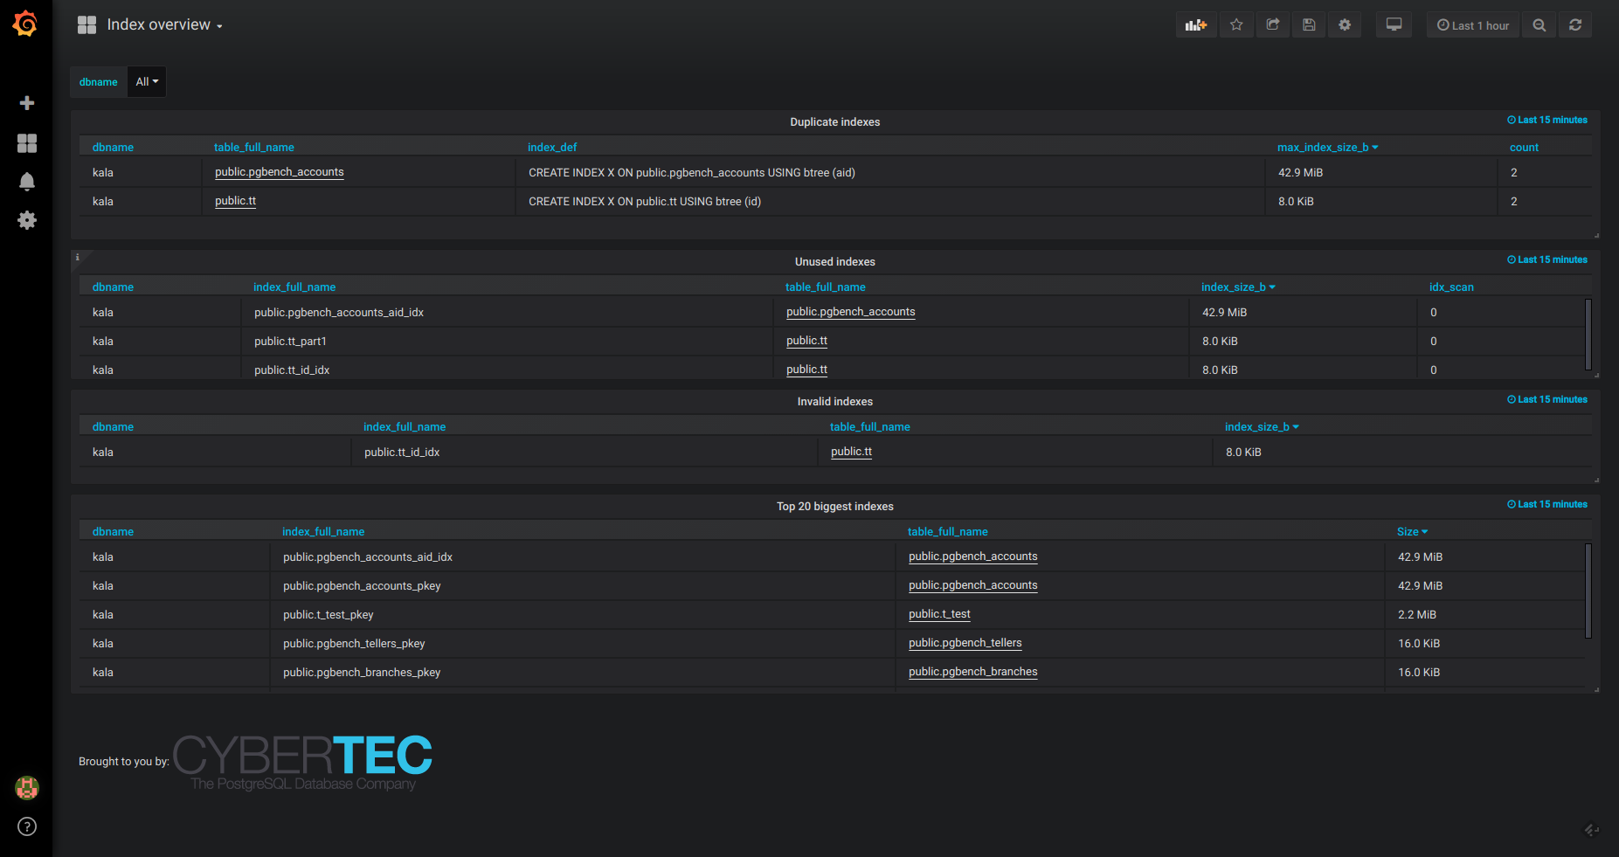This screenshot has height=857, width=1619.
Task: Open Alerting bell icon in sidebar
Action: pyautogui.click(x=27, y=182)
